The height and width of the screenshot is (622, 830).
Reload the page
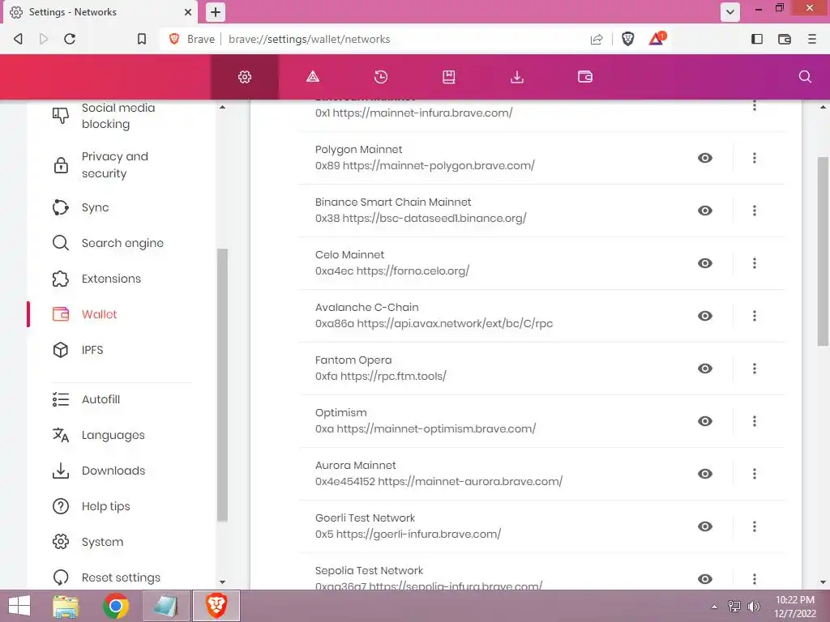70,39
